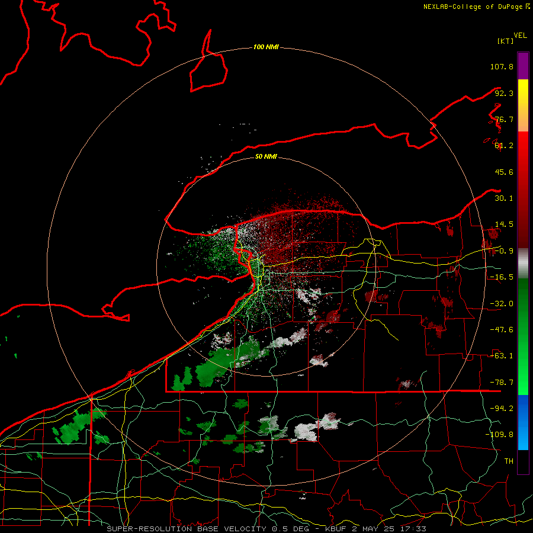This screenshot has width=533, height=533.
Task: Select the 30.1 scale value
Action: [504, 198]
